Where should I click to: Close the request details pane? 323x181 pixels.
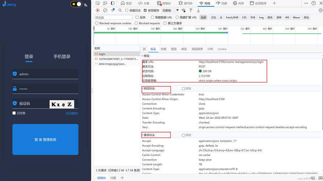point(144,49)
